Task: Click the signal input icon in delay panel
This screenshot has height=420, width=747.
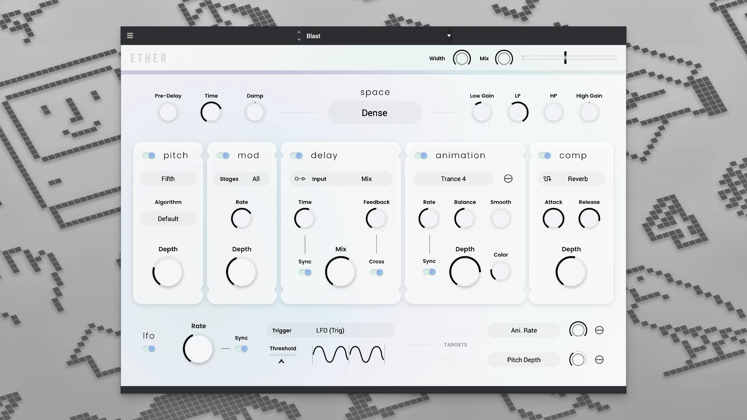Action: tap(300, 178)
